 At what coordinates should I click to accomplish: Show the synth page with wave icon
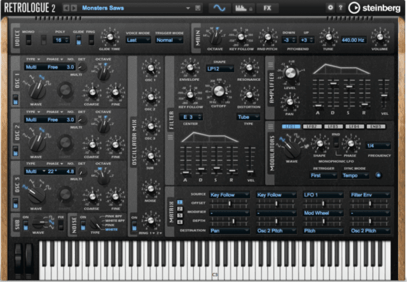tap(219, 8)
